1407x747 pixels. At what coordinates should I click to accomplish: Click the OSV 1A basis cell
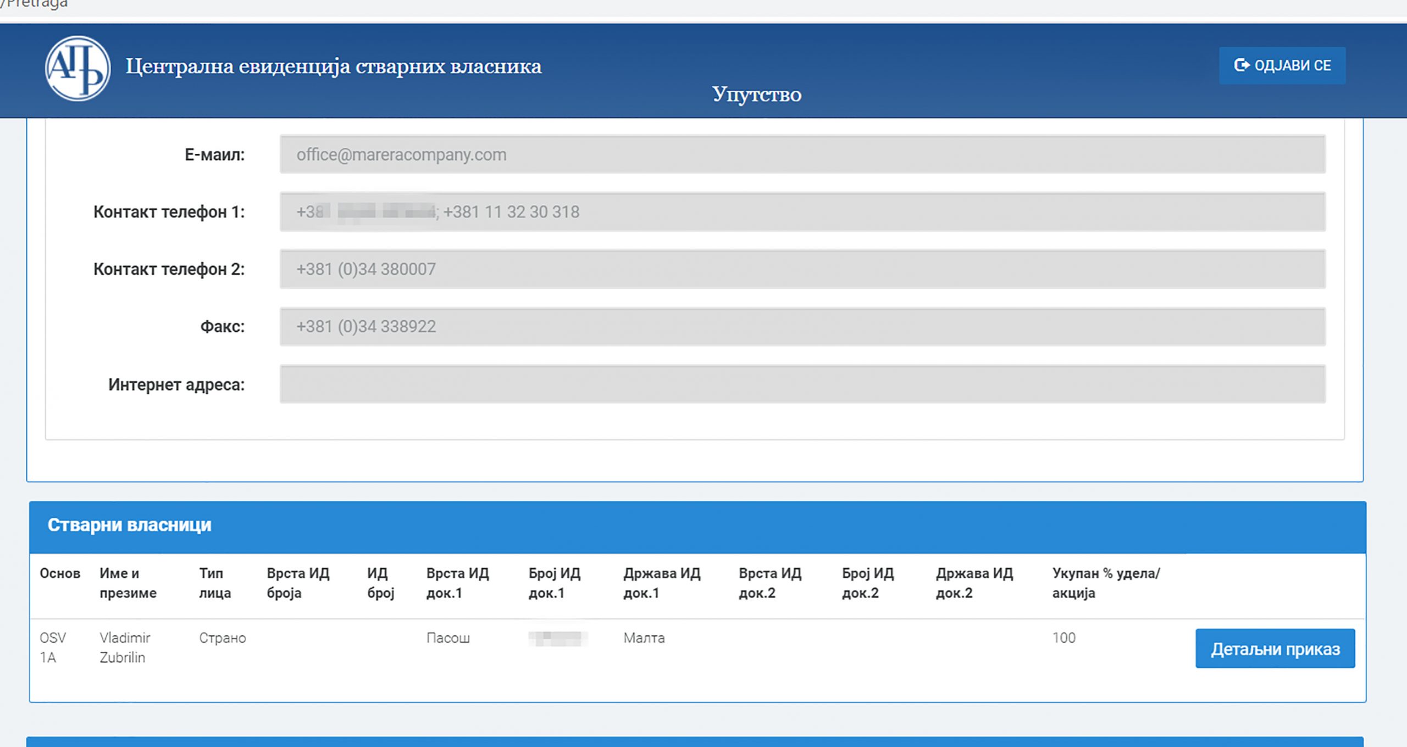click(52, 648)
